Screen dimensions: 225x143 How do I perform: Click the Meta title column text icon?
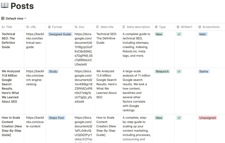pyautogui.click(x=98, y=27)
